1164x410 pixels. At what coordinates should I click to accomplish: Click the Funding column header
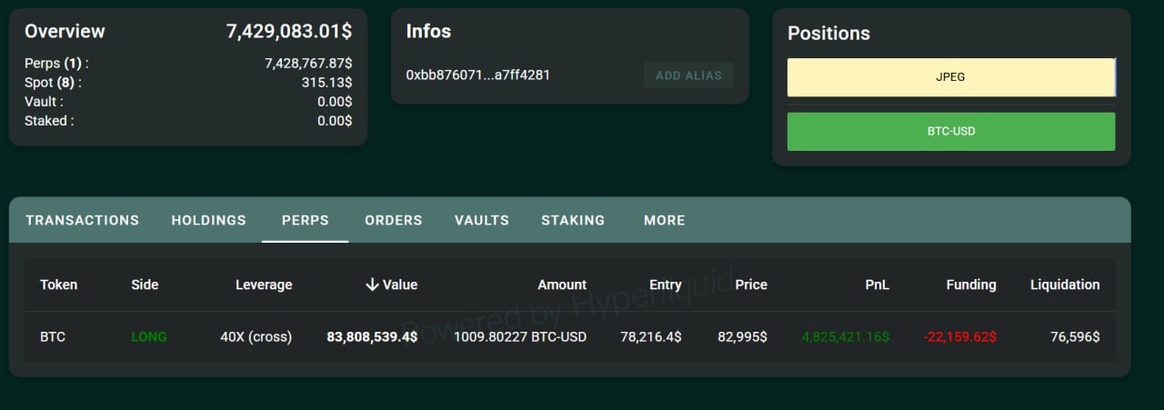[x=970, y=285]
